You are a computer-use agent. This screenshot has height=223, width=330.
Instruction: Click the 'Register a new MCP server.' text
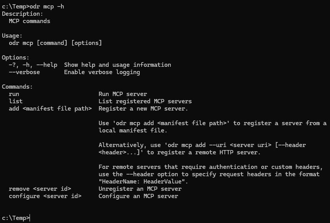[x=143, y=109]
